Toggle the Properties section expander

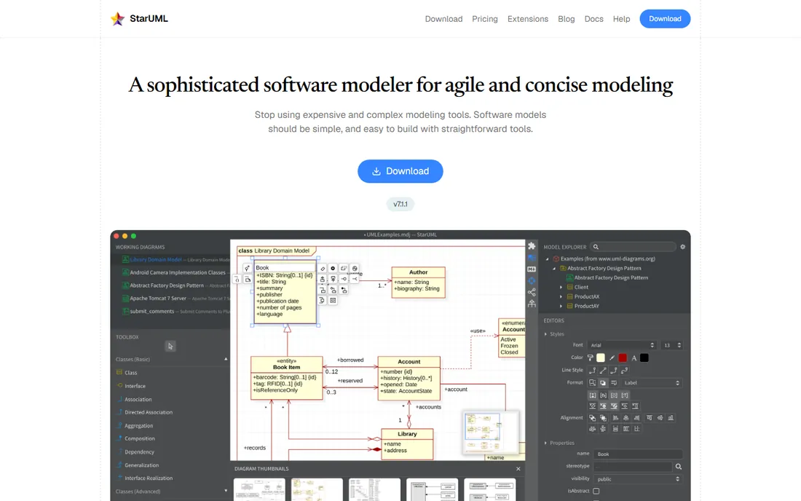pos(545,443)
